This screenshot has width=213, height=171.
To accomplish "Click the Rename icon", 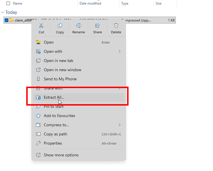I will [x=78, y=26].
